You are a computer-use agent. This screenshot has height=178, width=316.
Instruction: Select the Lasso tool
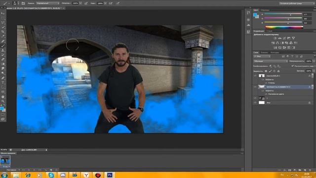3,23
